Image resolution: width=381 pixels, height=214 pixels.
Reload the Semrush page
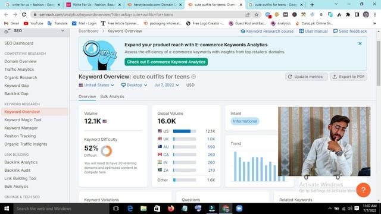(x=24, y=14)
